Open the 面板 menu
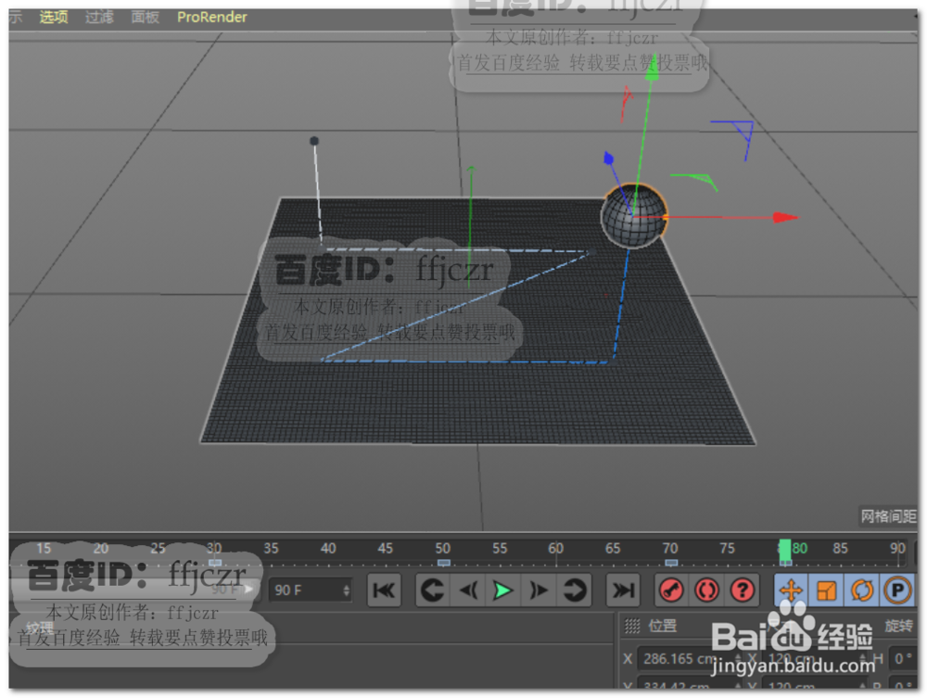Image resolution: width=927 pixels, height=698 pixels. (145, 17)
